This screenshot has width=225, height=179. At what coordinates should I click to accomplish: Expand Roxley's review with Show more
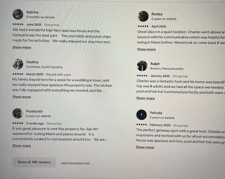pos(146,49)
